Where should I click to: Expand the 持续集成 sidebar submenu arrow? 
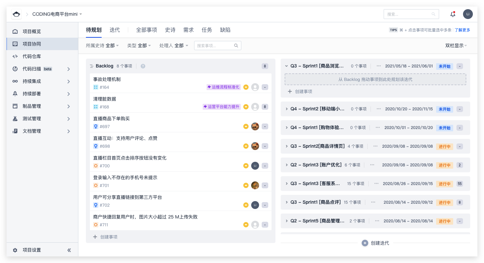tap(69, 81)
